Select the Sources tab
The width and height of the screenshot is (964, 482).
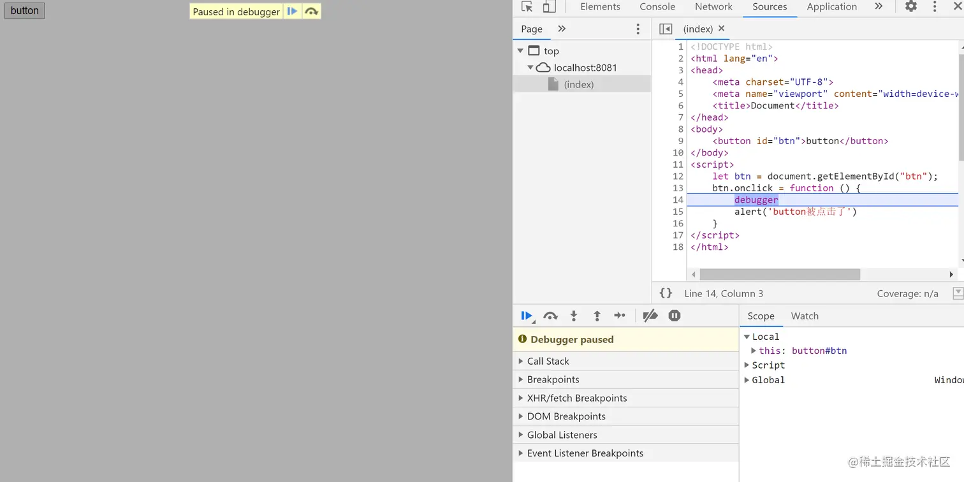click(x=770, y=6)
